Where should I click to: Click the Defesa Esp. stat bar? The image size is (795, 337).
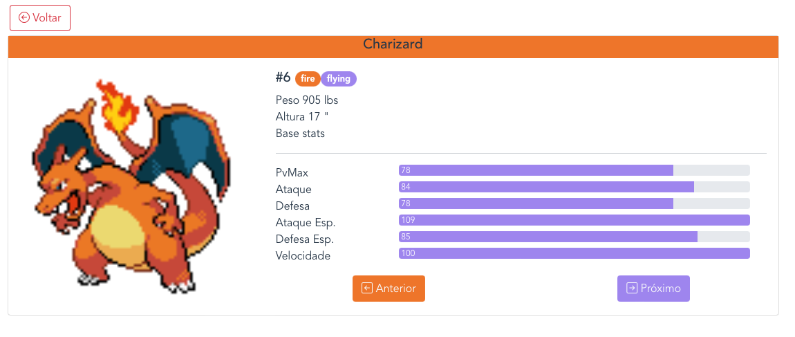[574, 237]
